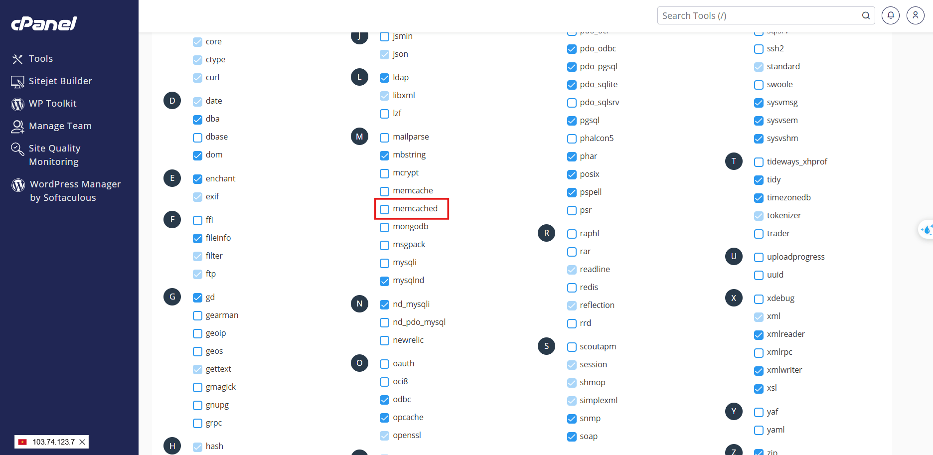The image size is (933, 455).
Task: Uncheck the fileinfo extension
Action: 198,239
